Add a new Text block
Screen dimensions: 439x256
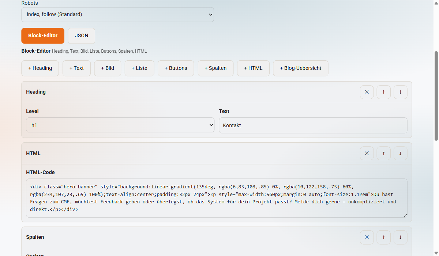76,68
